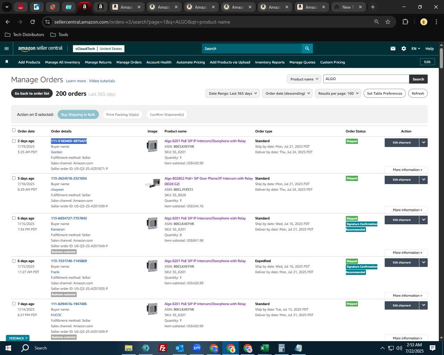Refresh the orders list with the Refresh button
Screen dimensions: 444x355
[x=418, y=93]
